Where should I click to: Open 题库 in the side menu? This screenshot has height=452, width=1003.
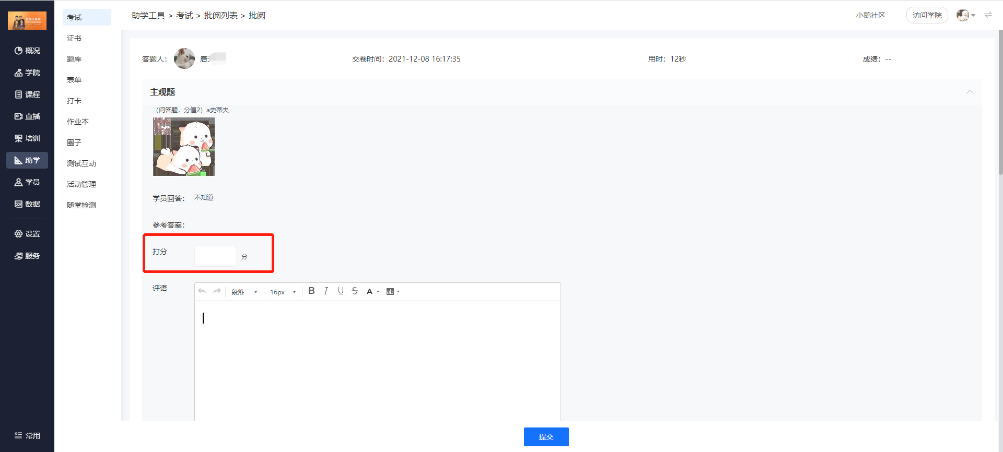(74, 59)
